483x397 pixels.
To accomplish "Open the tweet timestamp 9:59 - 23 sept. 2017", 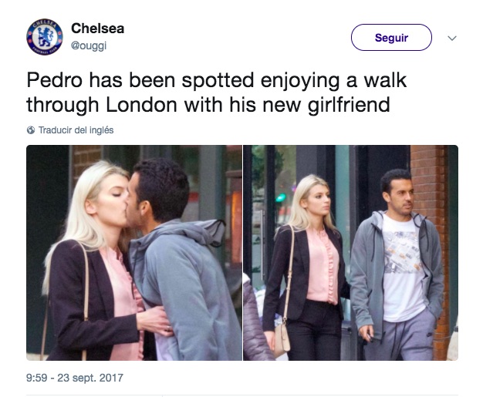I will pyautogui.click(x=75, y=378).
